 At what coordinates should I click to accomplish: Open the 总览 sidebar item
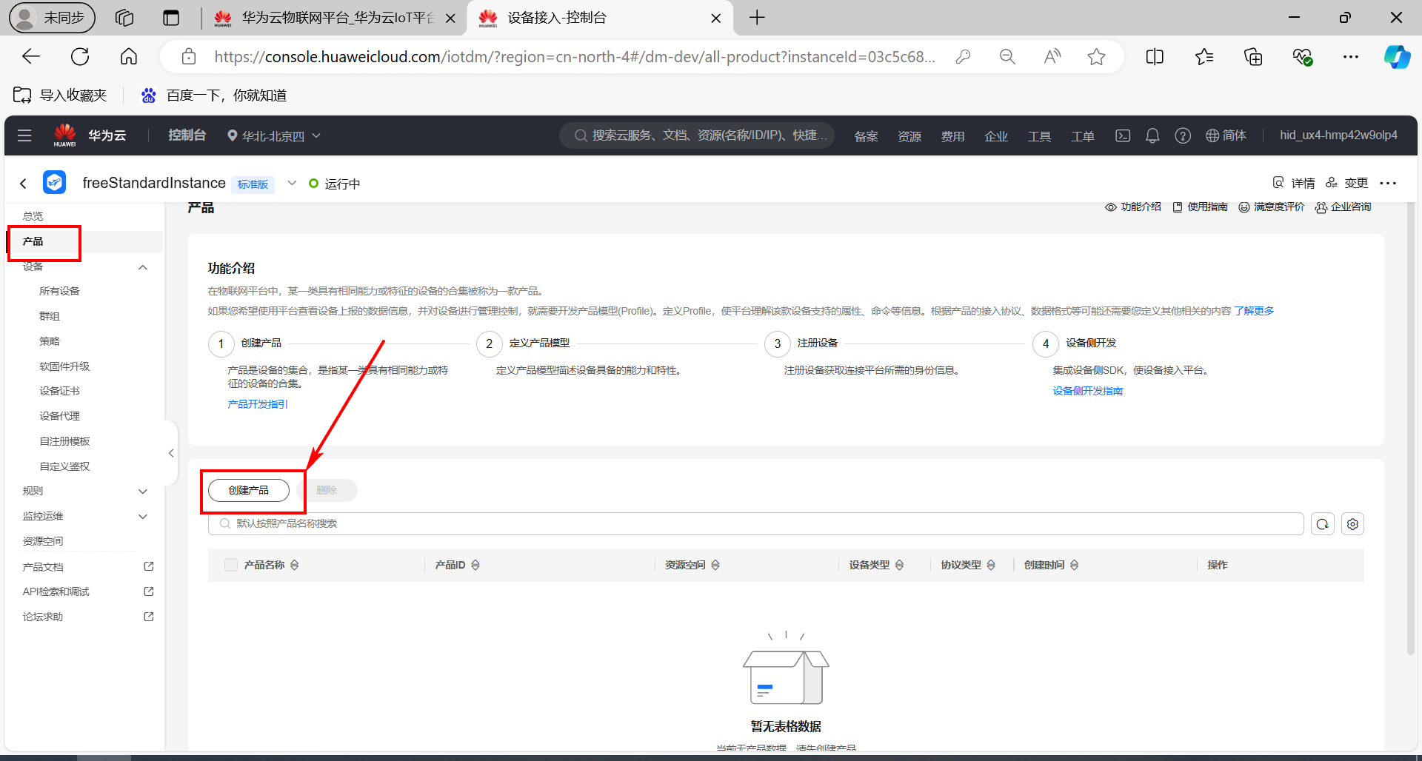pyautogui.click(x=33, y=216)
